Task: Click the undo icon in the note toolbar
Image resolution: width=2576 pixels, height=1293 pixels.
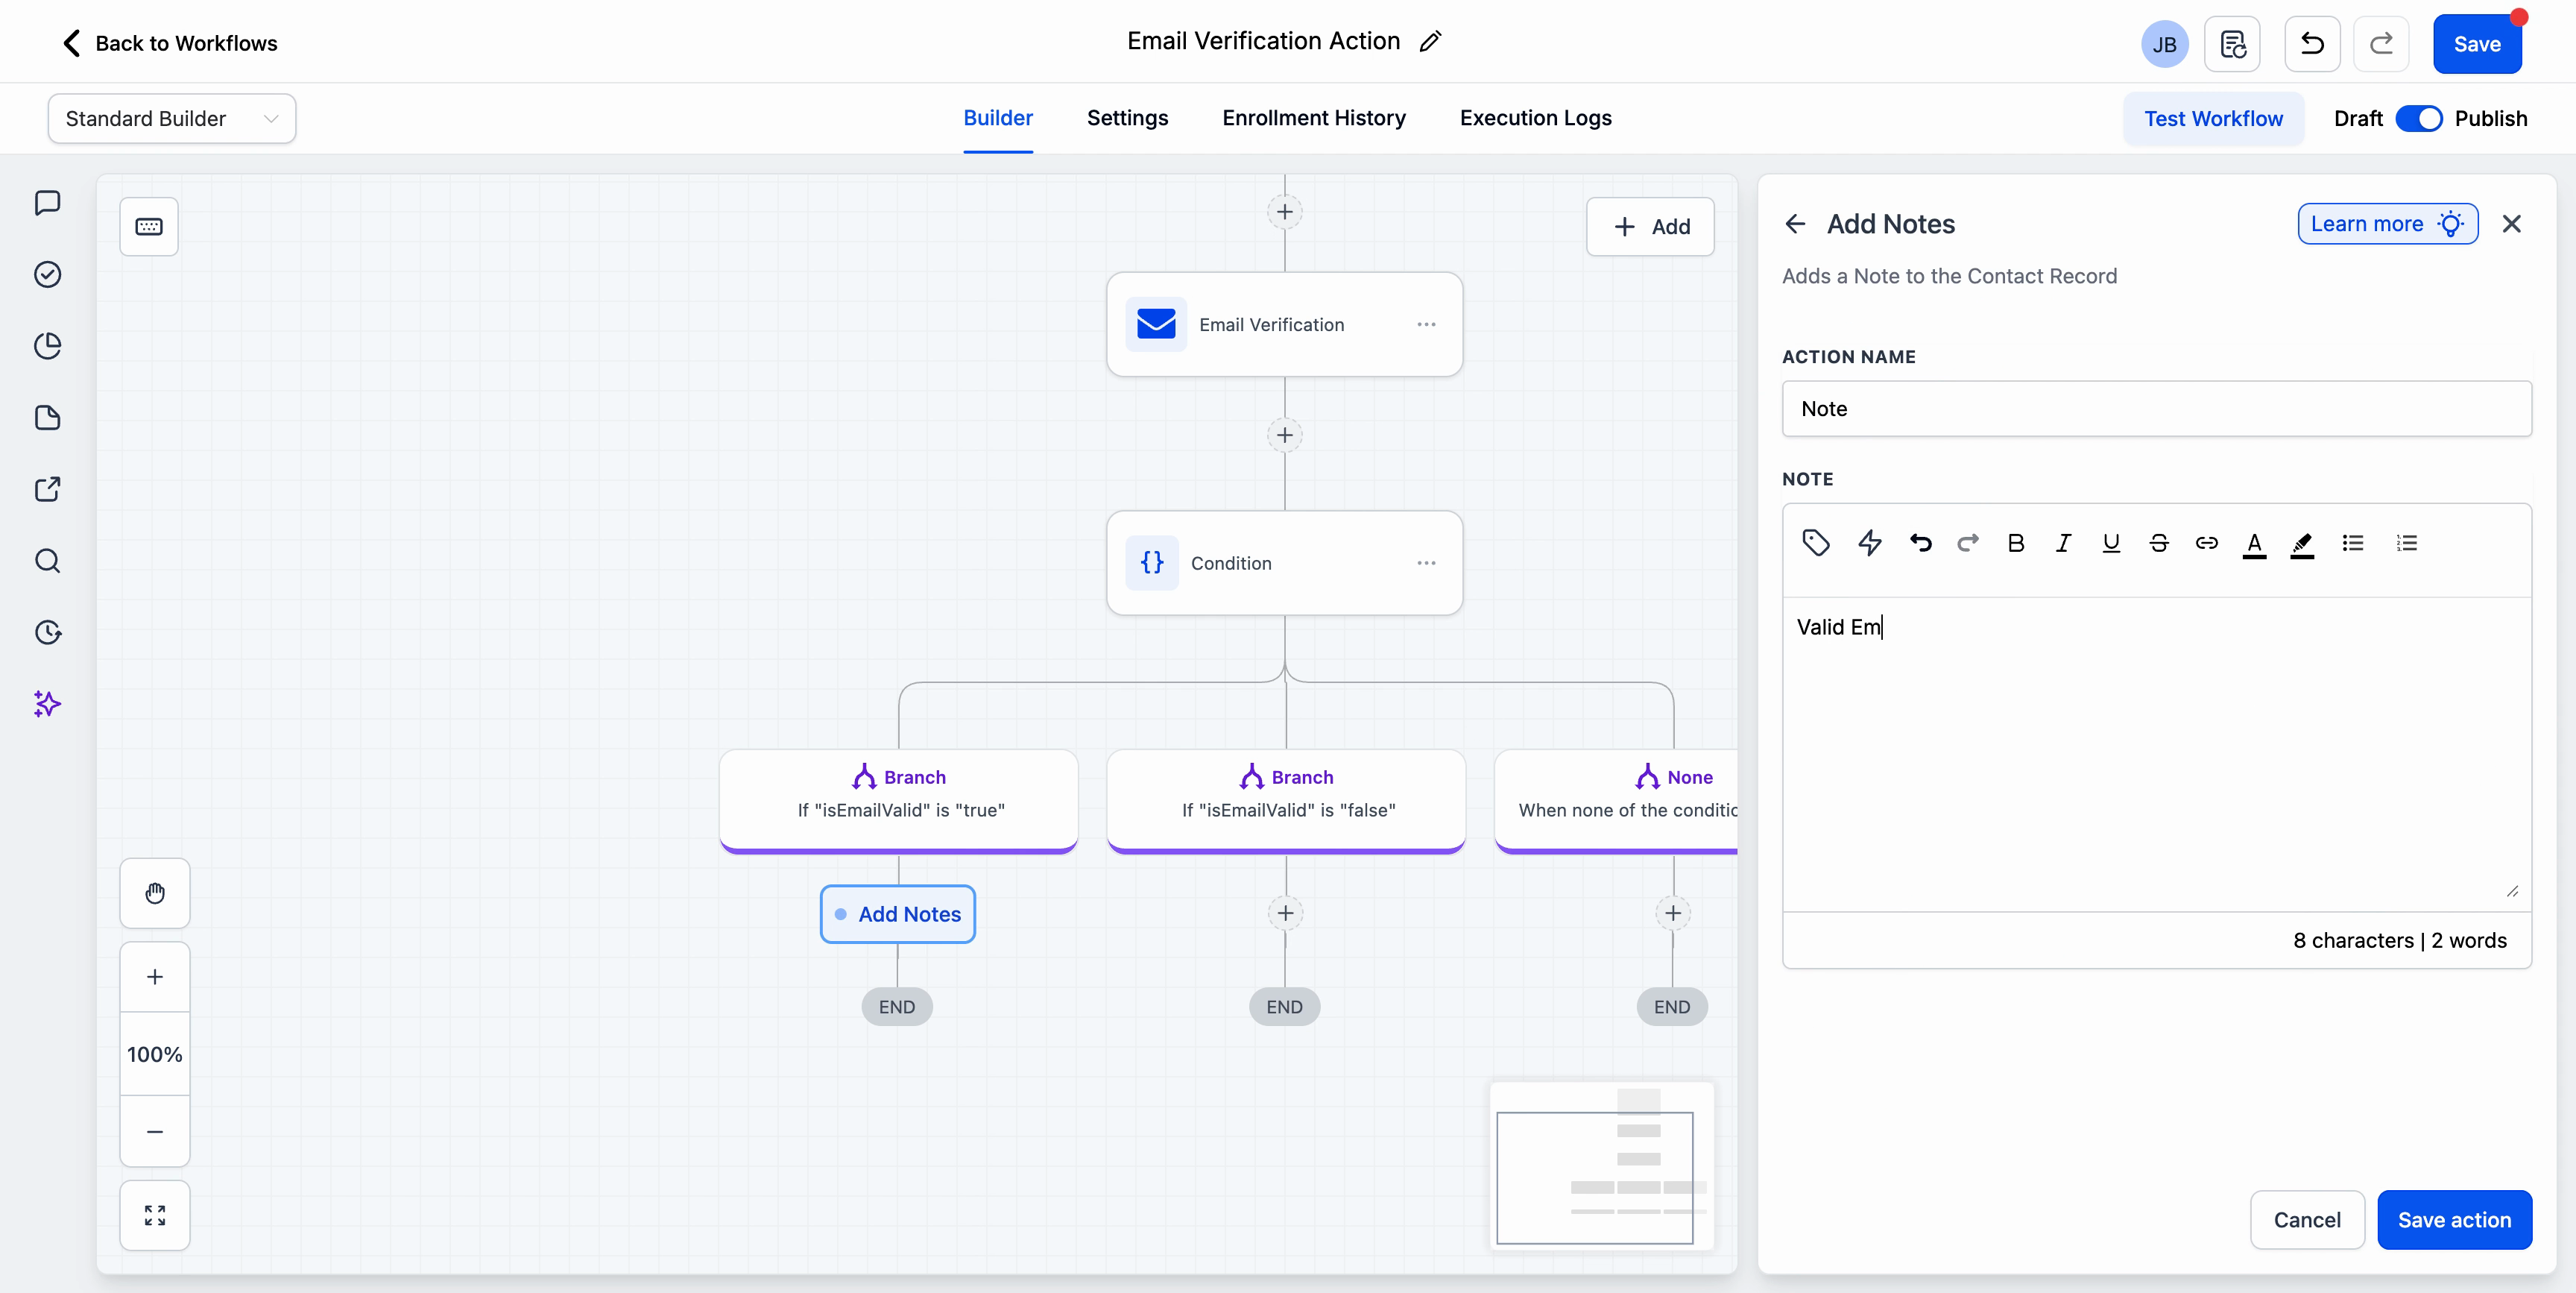Action: click(1920, 544)
